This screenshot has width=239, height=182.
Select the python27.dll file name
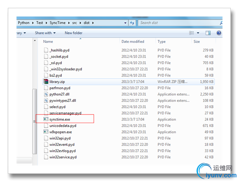tap(59, 94)
